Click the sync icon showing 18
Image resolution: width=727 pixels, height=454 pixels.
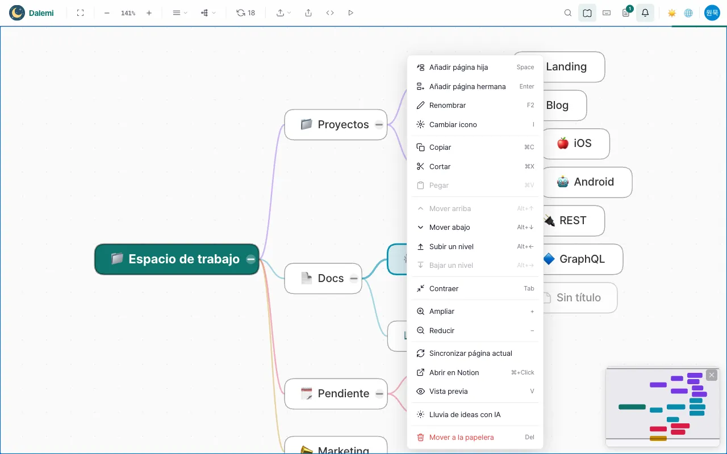click(x=246, y=12)
